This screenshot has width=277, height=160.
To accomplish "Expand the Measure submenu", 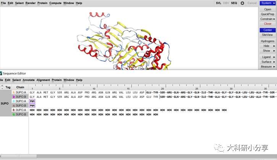I will [267, 67].
